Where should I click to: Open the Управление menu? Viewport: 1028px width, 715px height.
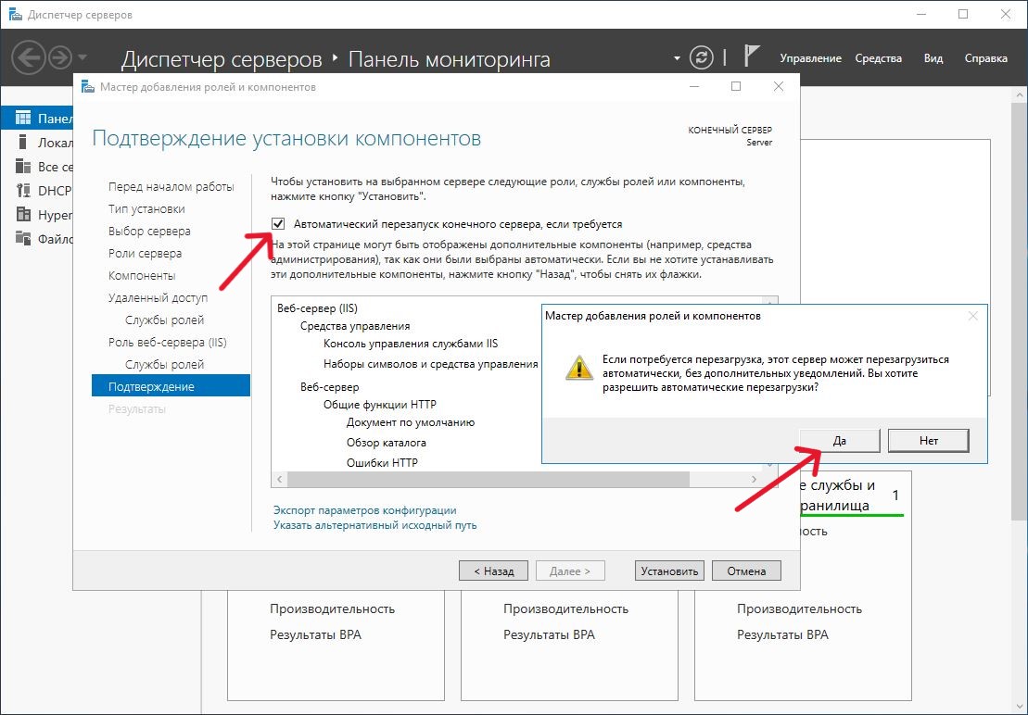click(810, 58)
